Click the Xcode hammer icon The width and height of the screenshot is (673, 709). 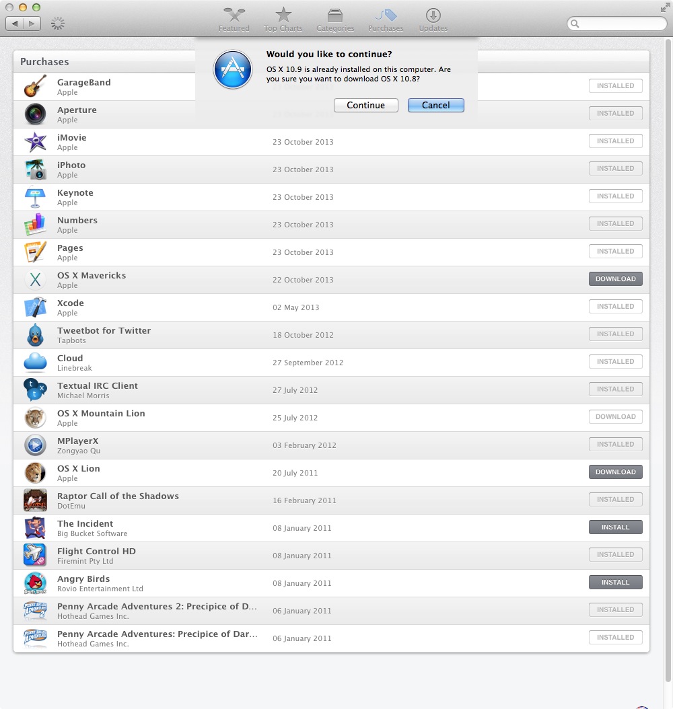pyautogui.click(x=35, y=307)
